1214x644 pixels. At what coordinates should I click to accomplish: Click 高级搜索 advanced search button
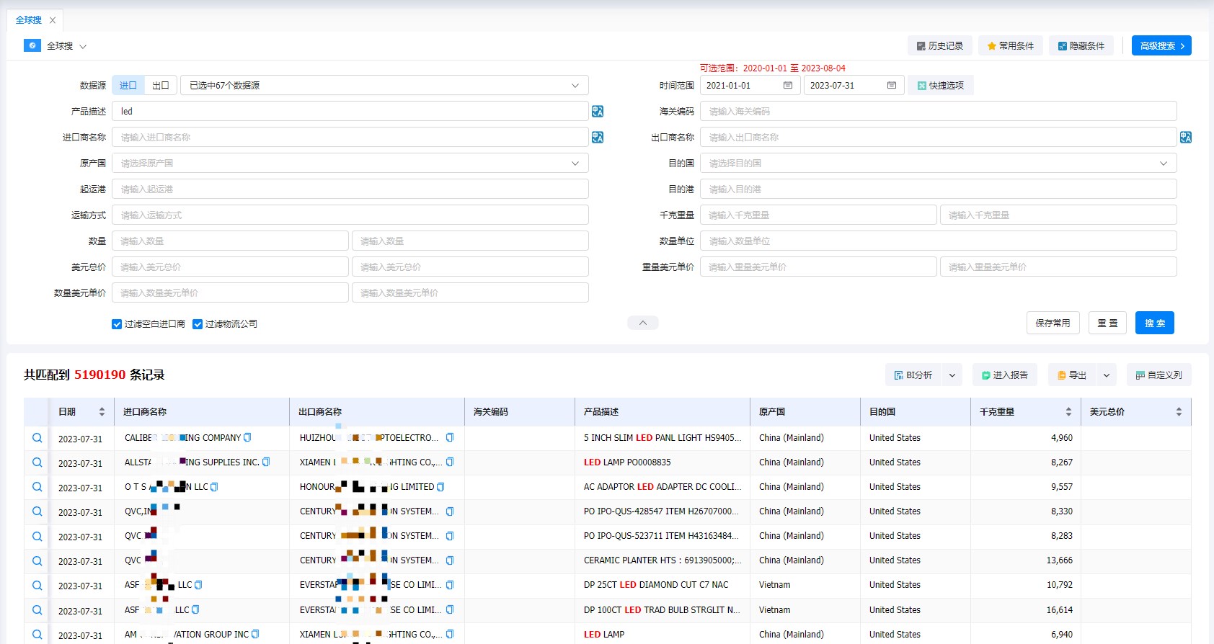pyautogui.click(x=1161, y=45)
